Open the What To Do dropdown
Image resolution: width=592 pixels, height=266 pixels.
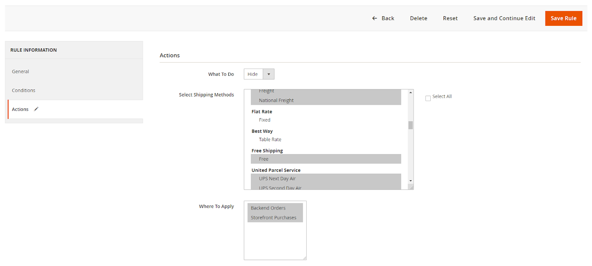(x=253, y=74)
